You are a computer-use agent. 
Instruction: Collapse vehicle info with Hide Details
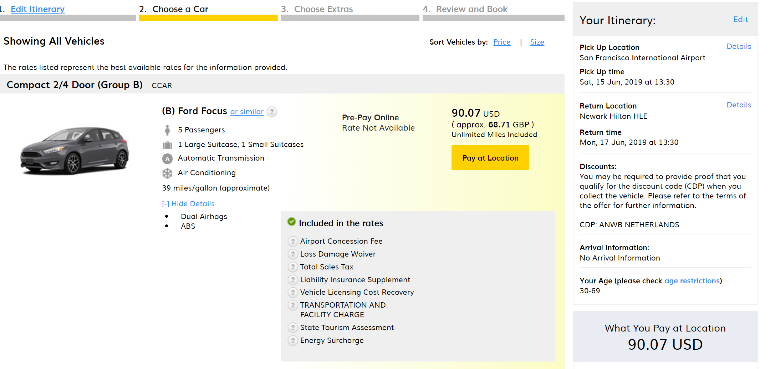coord(188,204)
